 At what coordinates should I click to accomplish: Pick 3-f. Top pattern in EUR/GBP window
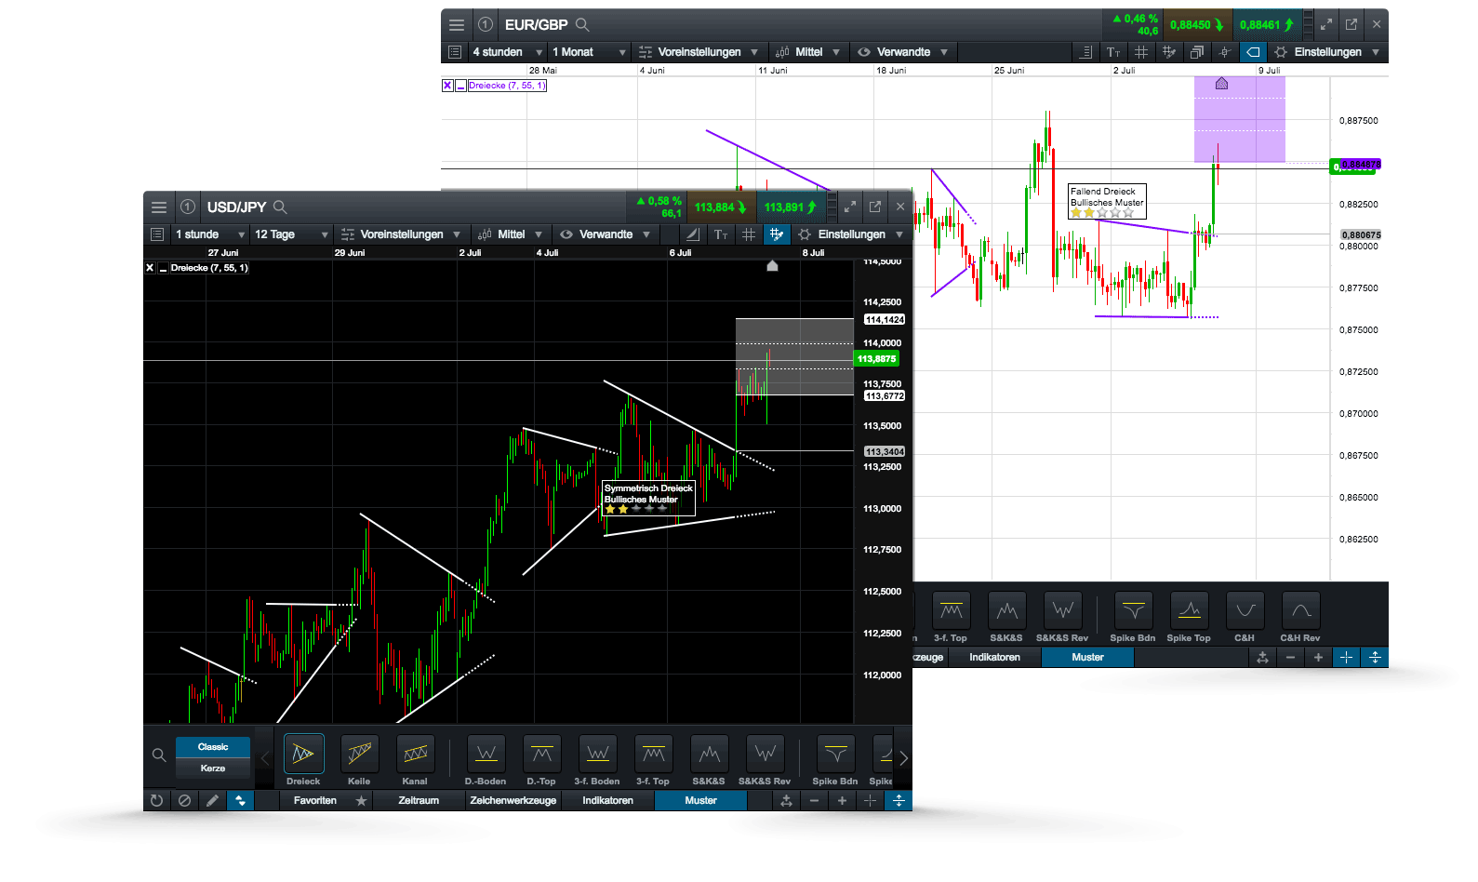pyautogui.click(x=951, y=610)
